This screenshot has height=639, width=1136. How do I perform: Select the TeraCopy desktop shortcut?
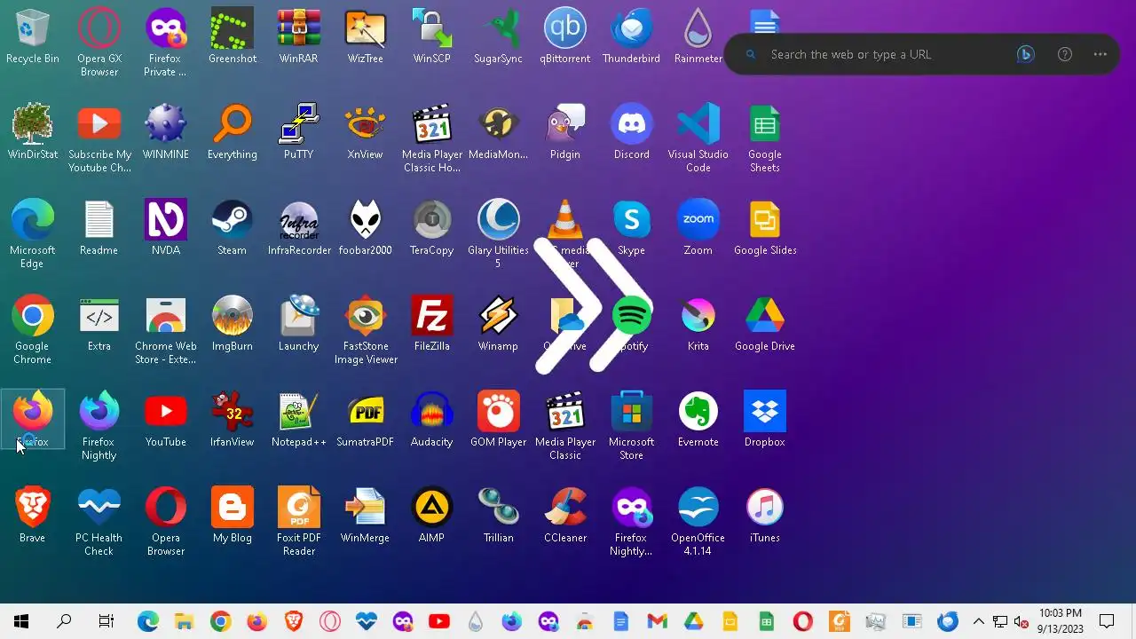431,229
